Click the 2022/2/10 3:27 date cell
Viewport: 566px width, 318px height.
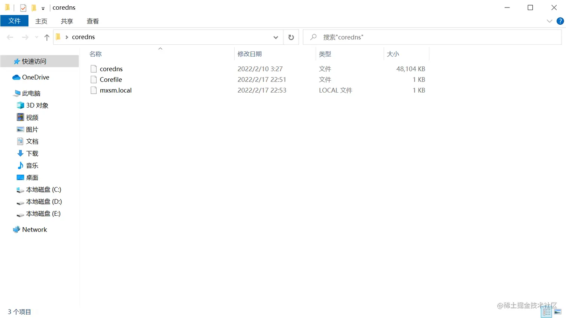click(x=260, y=69)
